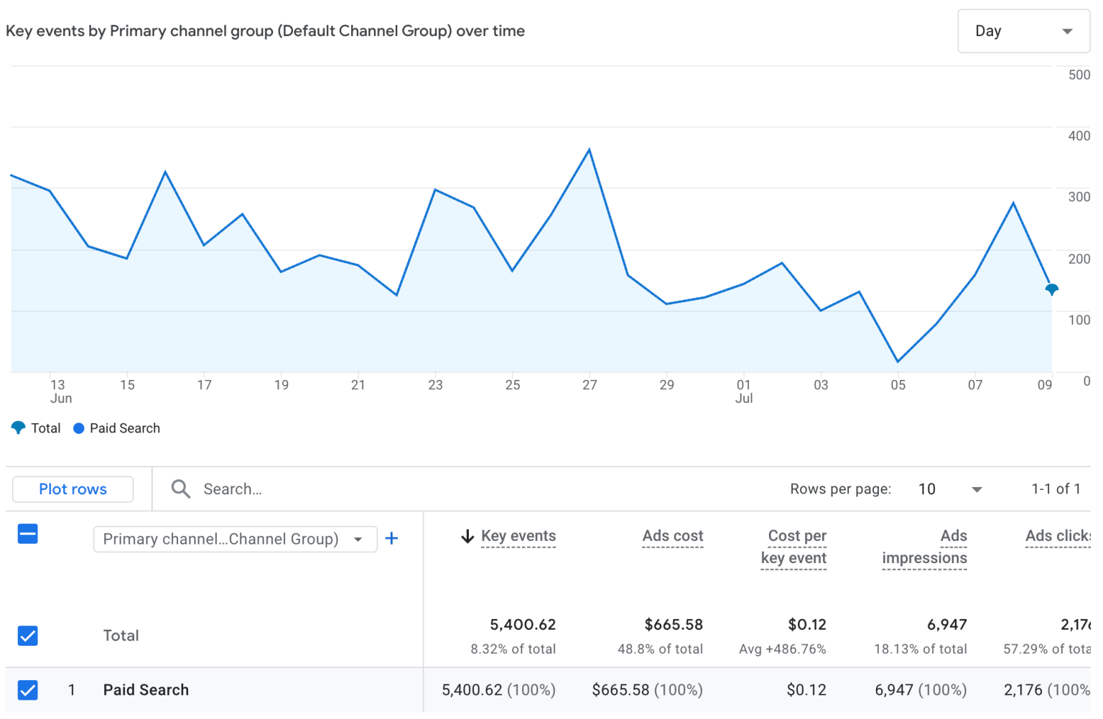
Task: Open the Day granularity dropdown
Action: [1023, 31]
